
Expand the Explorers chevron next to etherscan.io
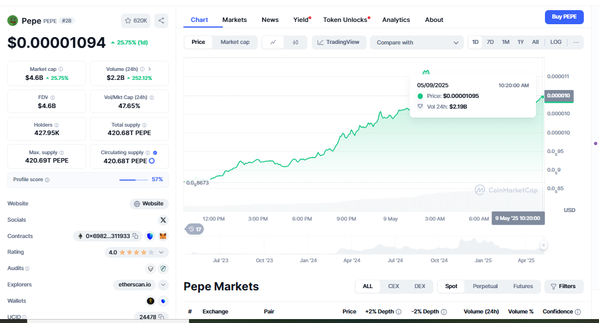point(163,285)
